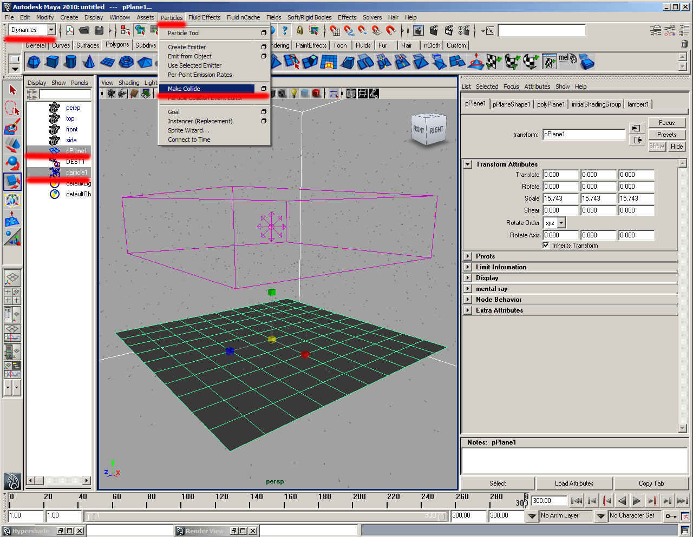The image size is (693, 537).
Task: Click Select button under Notes
Action: [x=498, y=483]
